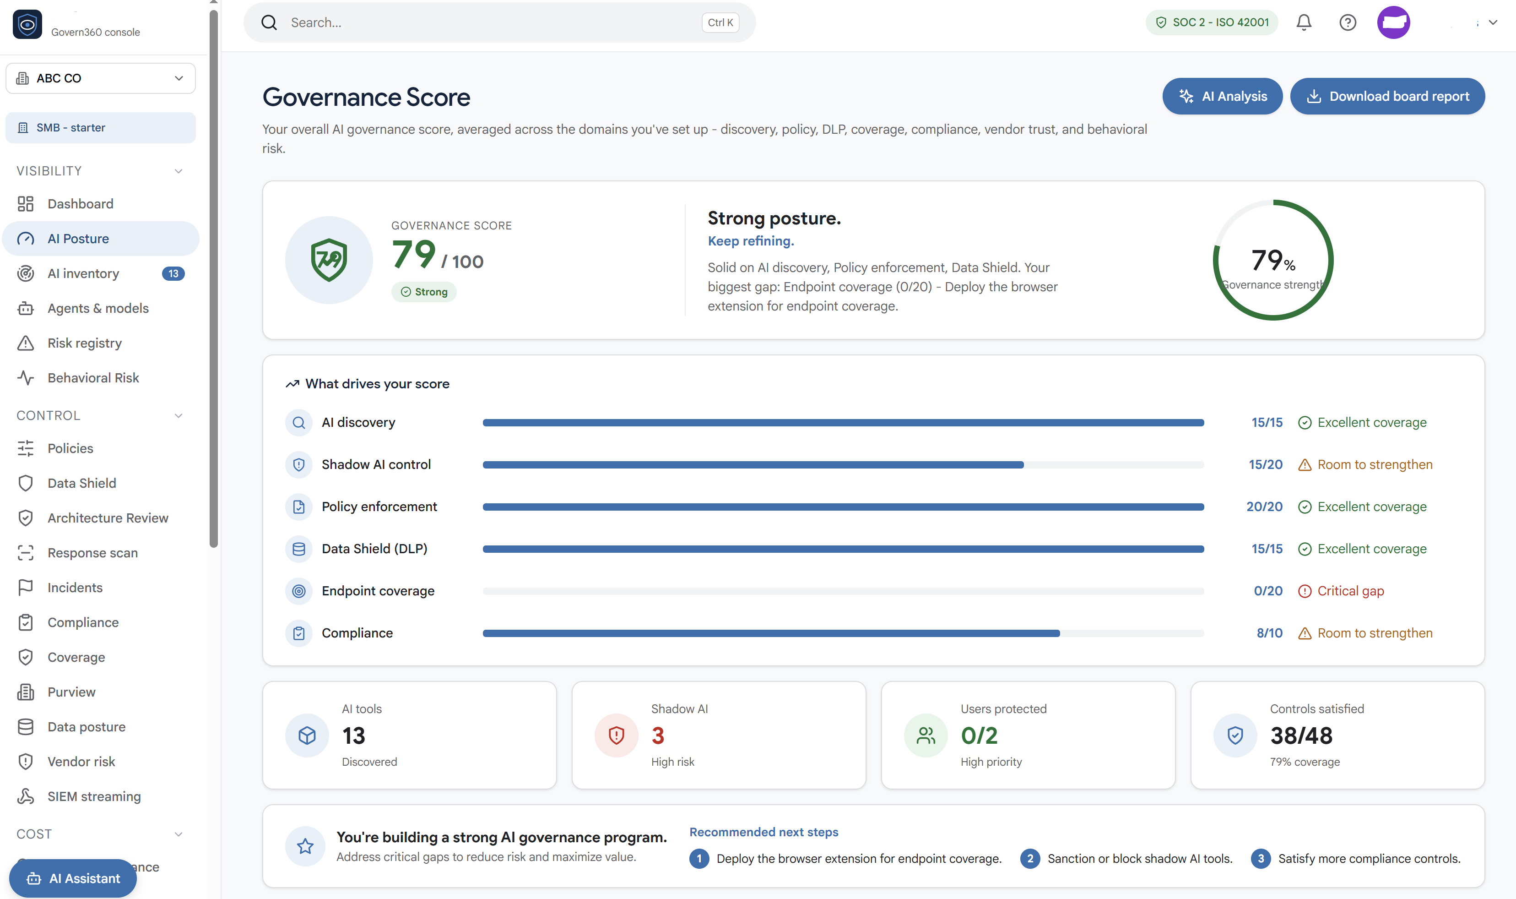
Task: Click the Data Shield shield icon
Action: pos(26,483)
